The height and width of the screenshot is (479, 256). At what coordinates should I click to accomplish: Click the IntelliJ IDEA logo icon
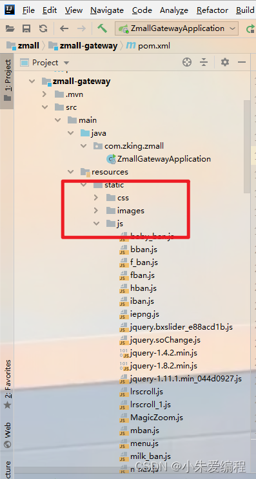(10, 10)
